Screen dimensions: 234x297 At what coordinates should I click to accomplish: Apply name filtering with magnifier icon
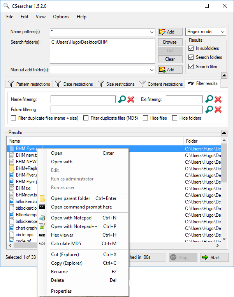(x=122, y=99)
